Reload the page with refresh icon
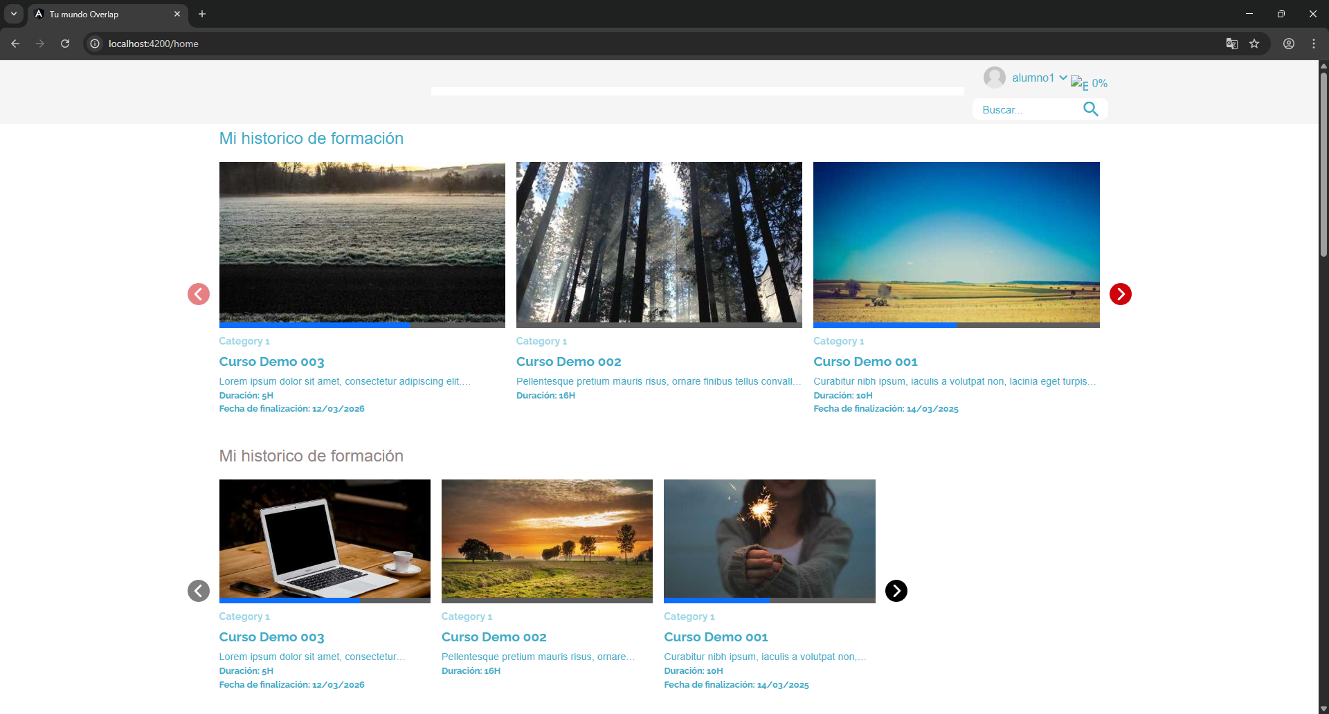 pos(65,44)
